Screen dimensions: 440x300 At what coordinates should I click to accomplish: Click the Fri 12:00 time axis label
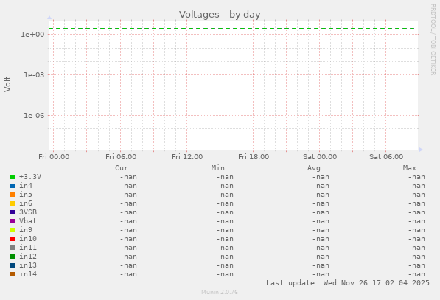coord(187,156)
